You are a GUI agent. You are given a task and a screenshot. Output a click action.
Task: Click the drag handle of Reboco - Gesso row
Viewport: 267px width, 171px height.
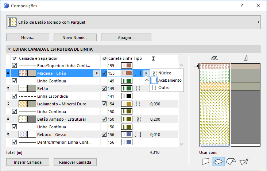pos(8,134)
